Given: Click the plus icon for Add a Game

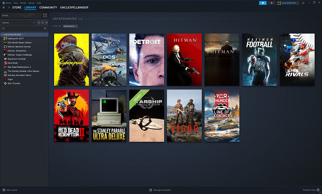Looking at the screenshot, I should (3, 190).
